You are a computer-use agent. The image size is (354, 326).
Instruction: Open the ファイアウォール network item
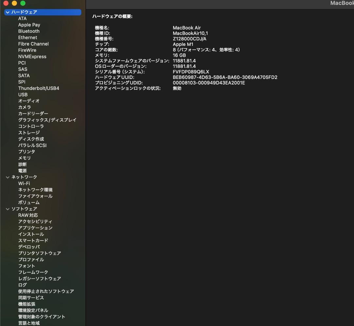pos(35,196)
